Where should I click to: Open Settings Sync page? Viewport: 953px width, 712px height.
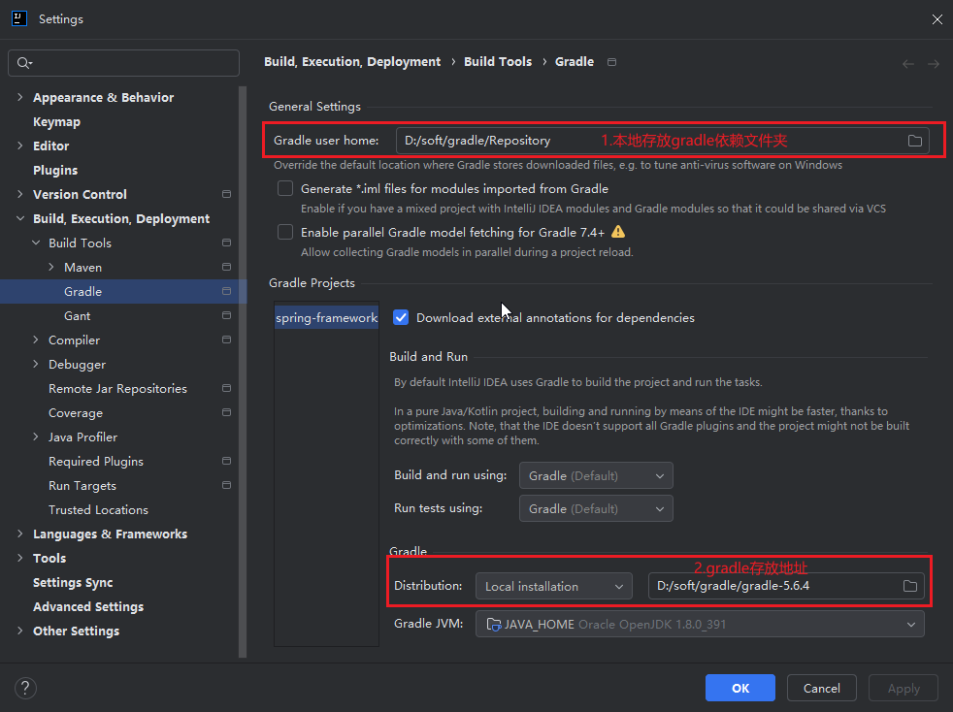73,583
